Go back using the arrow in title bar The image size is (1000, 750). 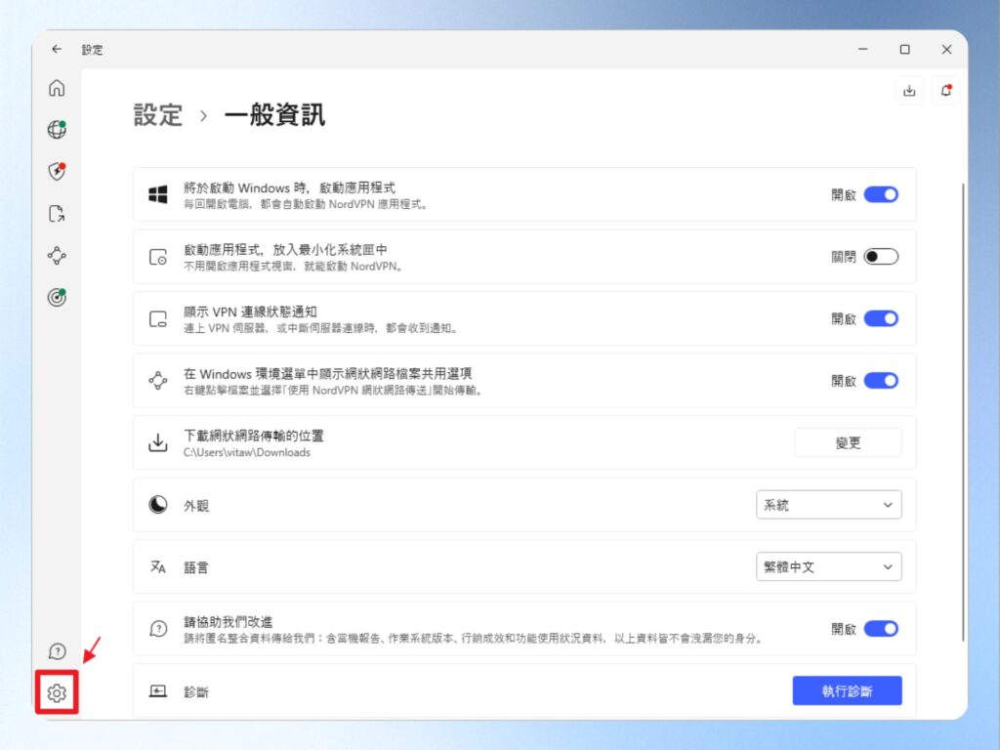[x=57, y=49]
